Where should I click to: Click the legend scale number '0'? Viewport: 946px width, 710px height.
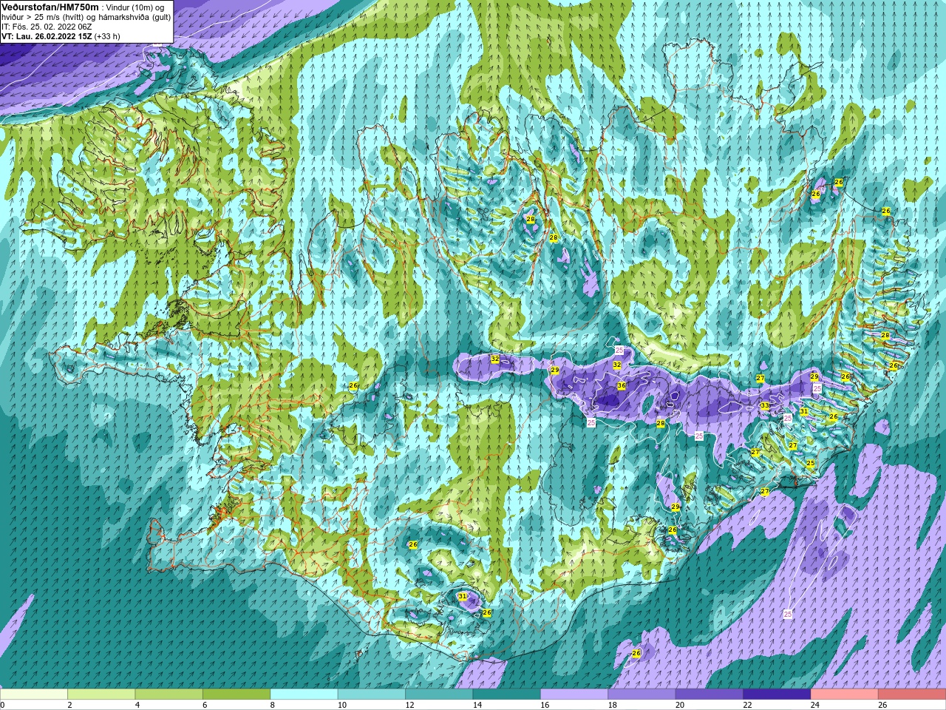point(2,706)
